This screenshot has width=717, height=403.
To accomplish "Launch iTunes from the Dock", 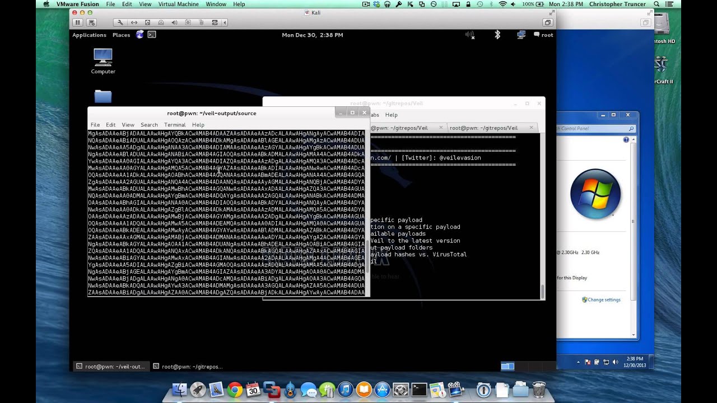I will 346,389.
